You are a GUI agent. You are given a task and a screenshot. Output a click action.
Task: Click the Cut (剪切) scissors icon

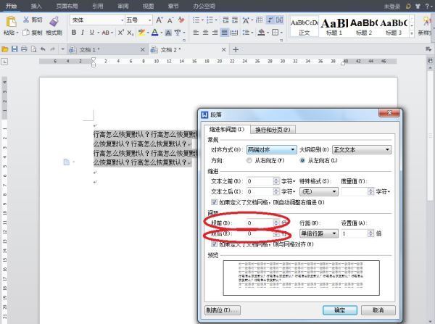pyautogui.click(x=26, y=20)
